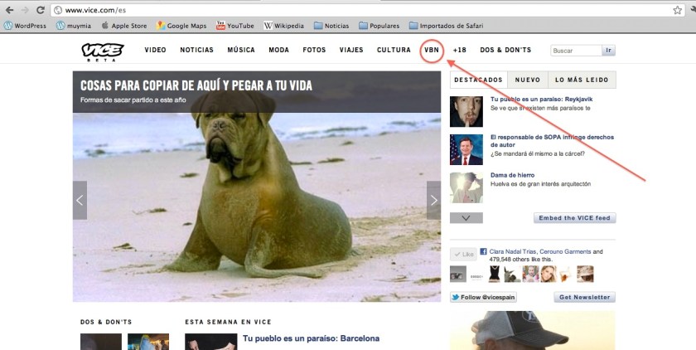
Task: Open the Wikipedia bookmark
Action: (x=284, y=26)
